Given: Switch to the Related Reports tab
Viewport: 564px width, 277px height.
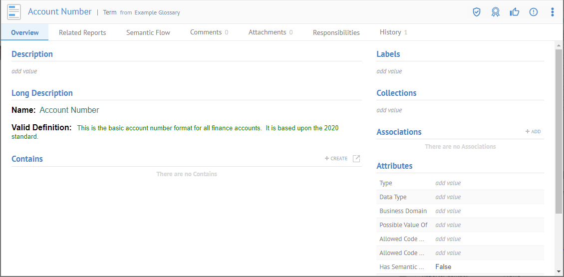Looking at the screenshot, I should pos(82,32).
